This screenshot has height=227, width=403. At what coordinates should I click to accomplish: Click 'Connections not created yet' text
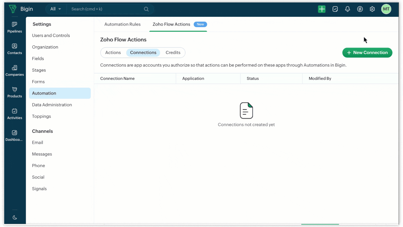click(x=246, y=124)
